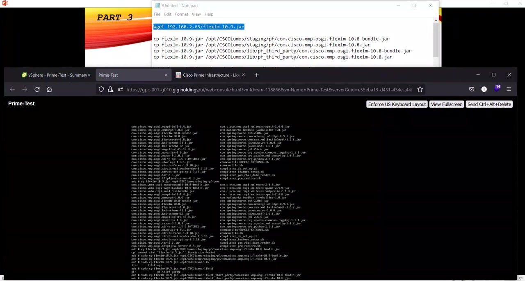The height and width of the screenshot is (281, 525).
Task: Click the padlock site security icon
Action: tap(110, 89)
